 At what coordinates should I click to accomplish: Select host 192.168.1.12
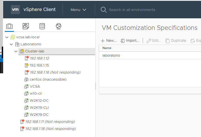[39, 58]
